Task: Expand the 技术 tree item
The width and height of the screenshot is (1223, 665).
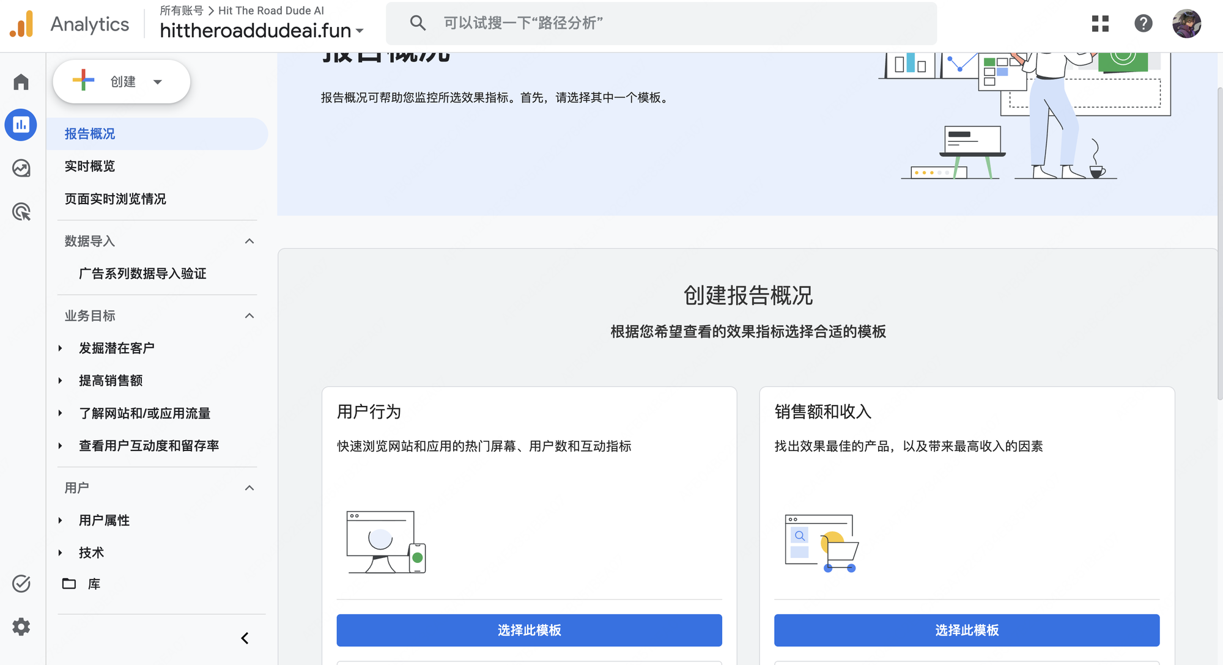Action: pyautogui.click(x=61, y=553)
